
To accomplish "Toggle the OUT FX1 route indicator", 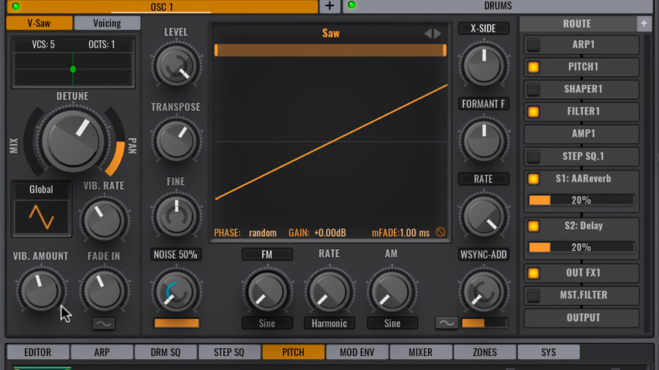I will pyautogui.click(x=533, y=273).
